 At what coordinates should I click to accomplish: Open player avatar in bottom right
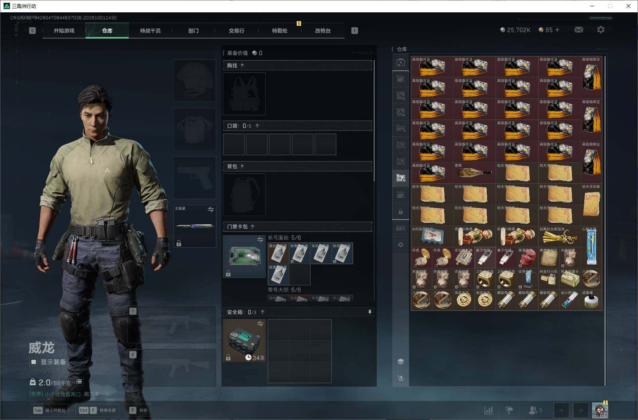(600, 410)
